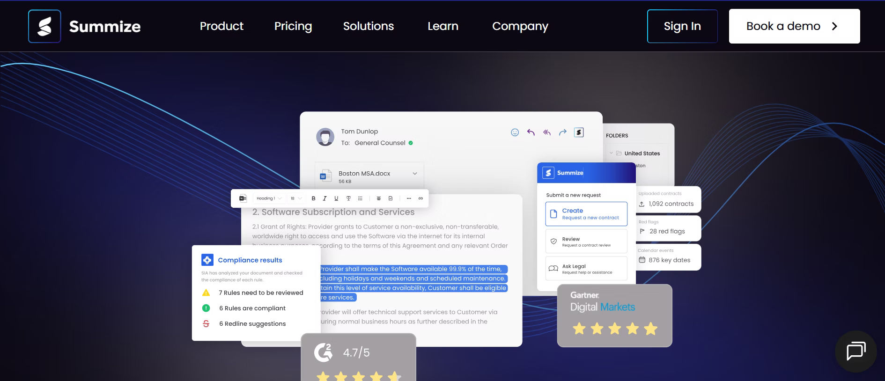The image size is (885, 381).
Task: Click the reply arrow icon
Action: 531,132
